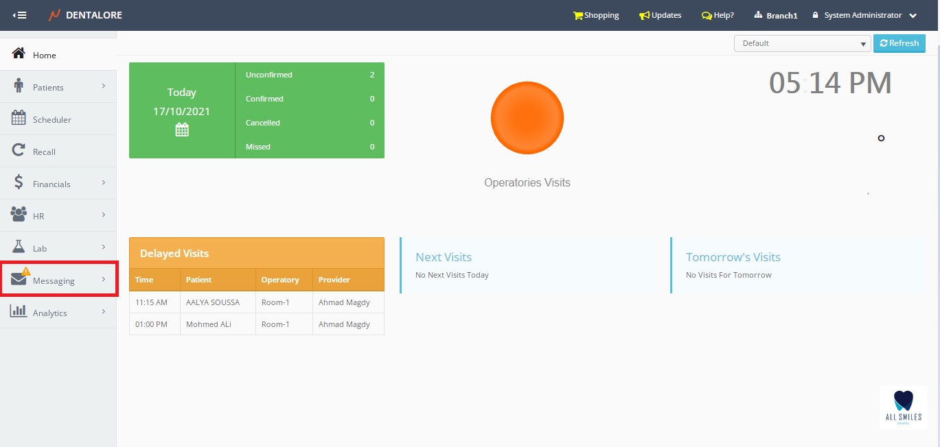The height and width of the screenshot is (447, 940).
Task: Expand the HR submenu chevron
Action: coord(104,215)
